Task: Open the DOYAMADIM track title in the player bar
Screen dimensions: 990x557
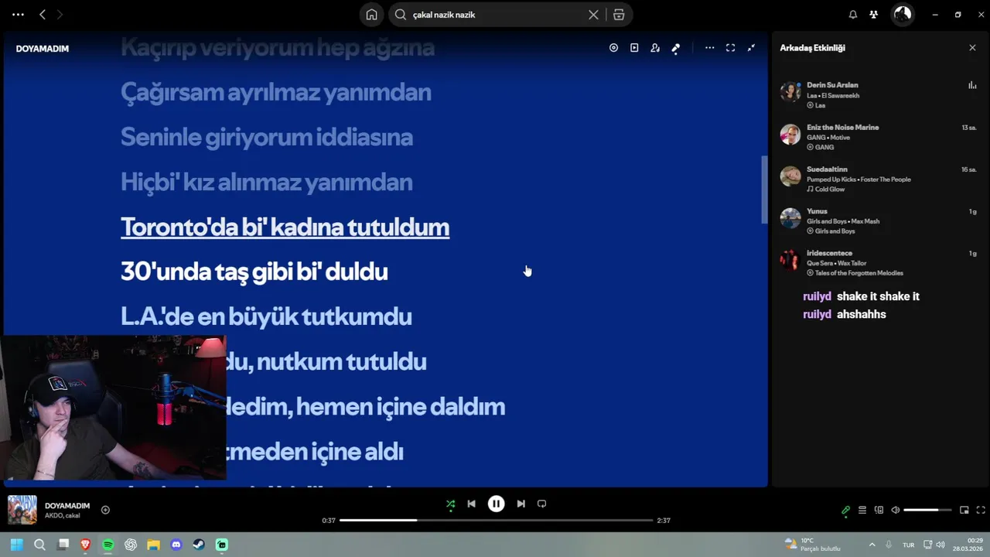Action: pyautogui.click(x=67, y=506)
